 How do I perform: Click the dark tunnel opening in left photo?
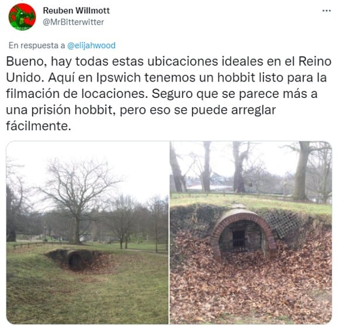click(74, 261)
